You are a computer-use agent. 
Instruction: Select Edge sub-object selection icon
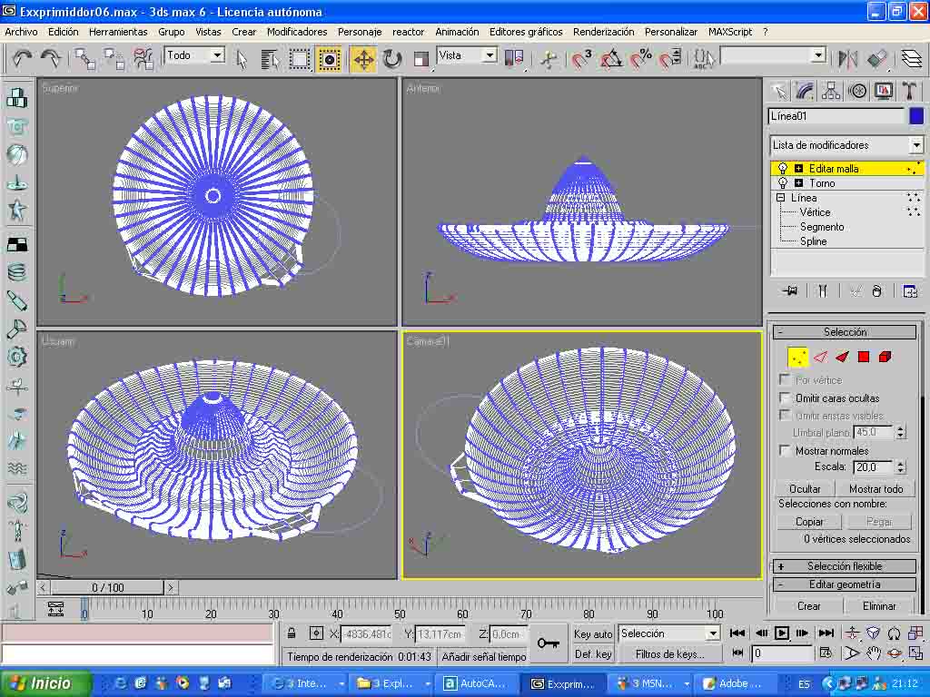pyautogui.click(x=820, y=357)
